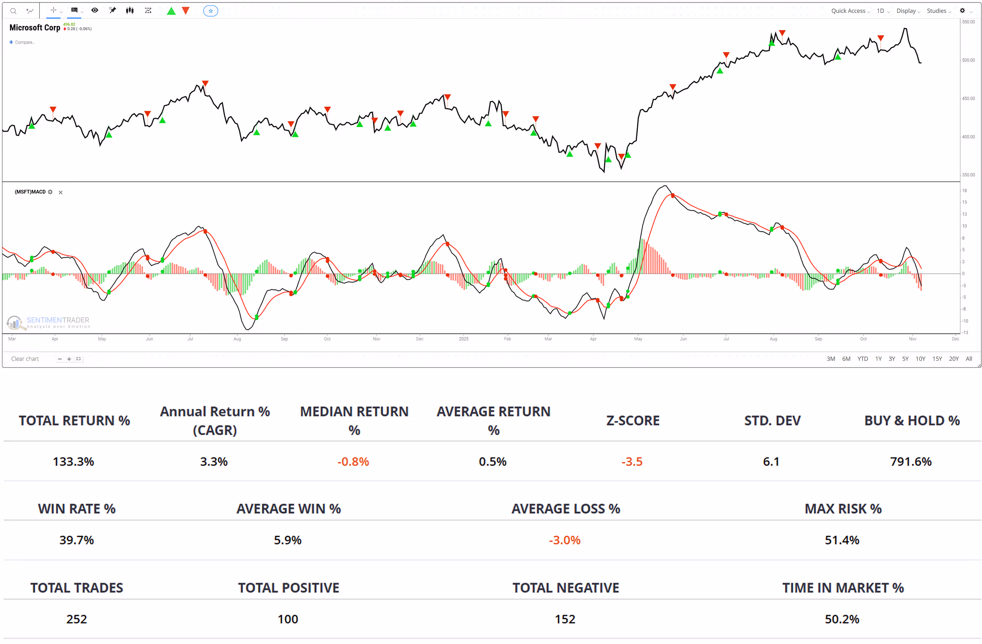
Task: Click the annotation note tool icon
Action: click(x=74, y=11)
